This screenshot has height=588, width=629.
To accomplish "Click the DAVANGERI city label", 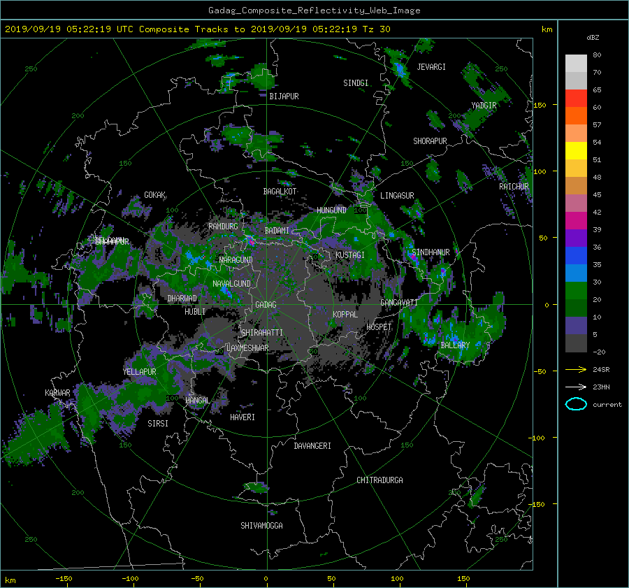I will tap(312, 446).
